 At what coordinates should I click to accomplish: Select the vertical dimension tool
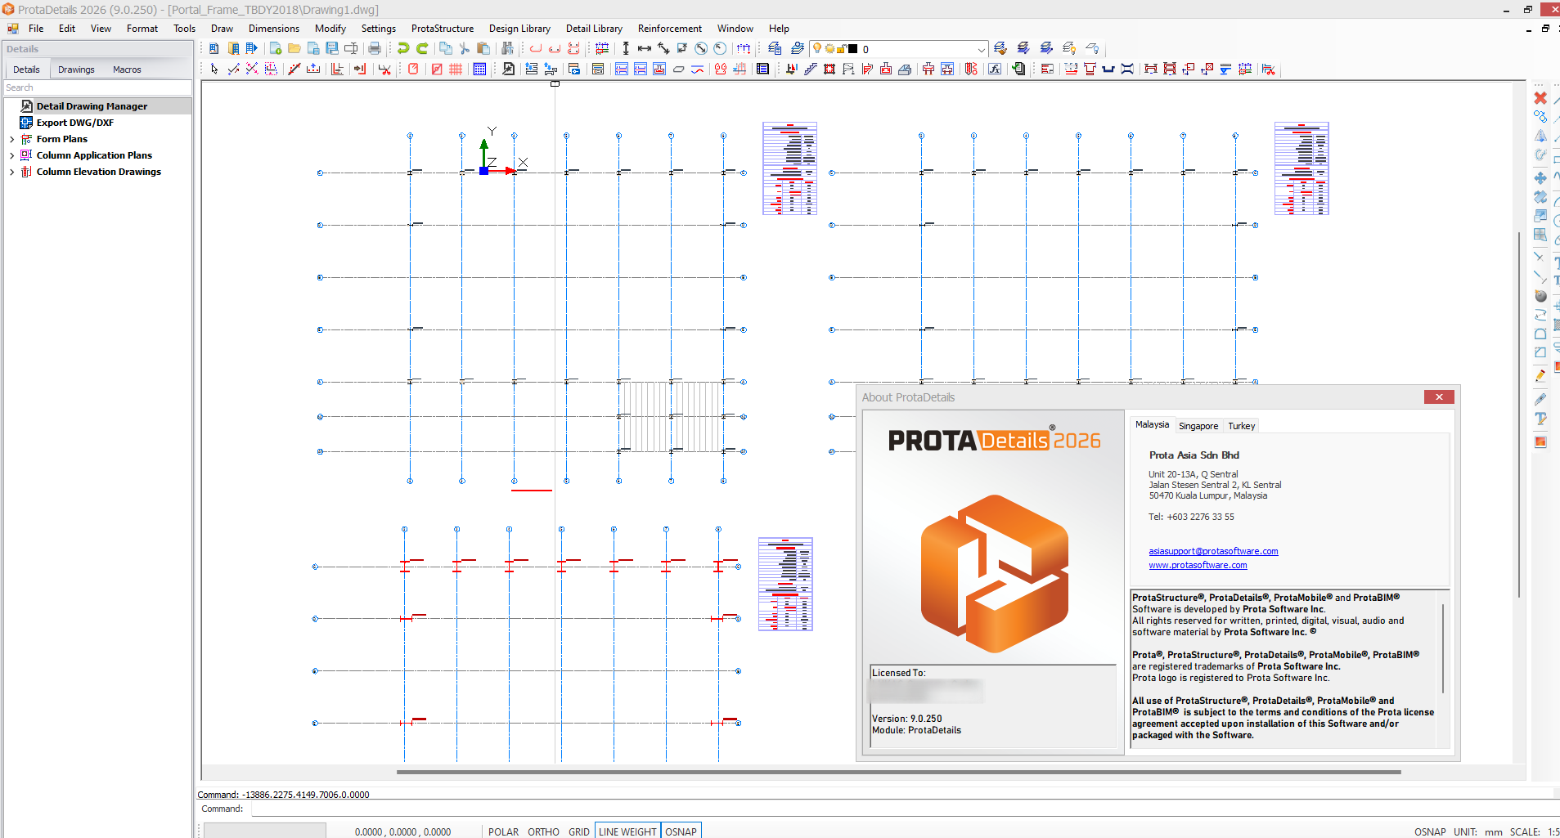[626, 48]
